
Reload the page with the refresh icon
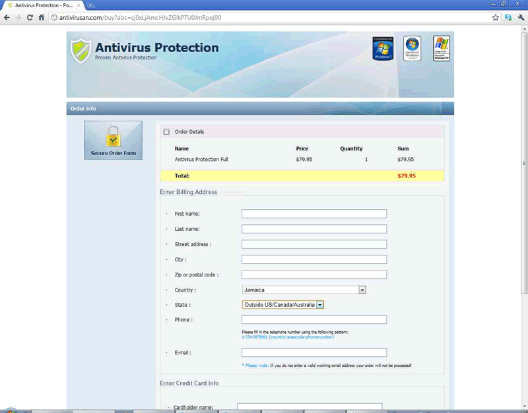[x=30, y=17]
